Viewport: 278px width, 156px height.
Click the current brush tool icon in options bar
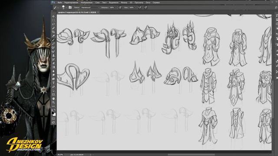point(55,8)
